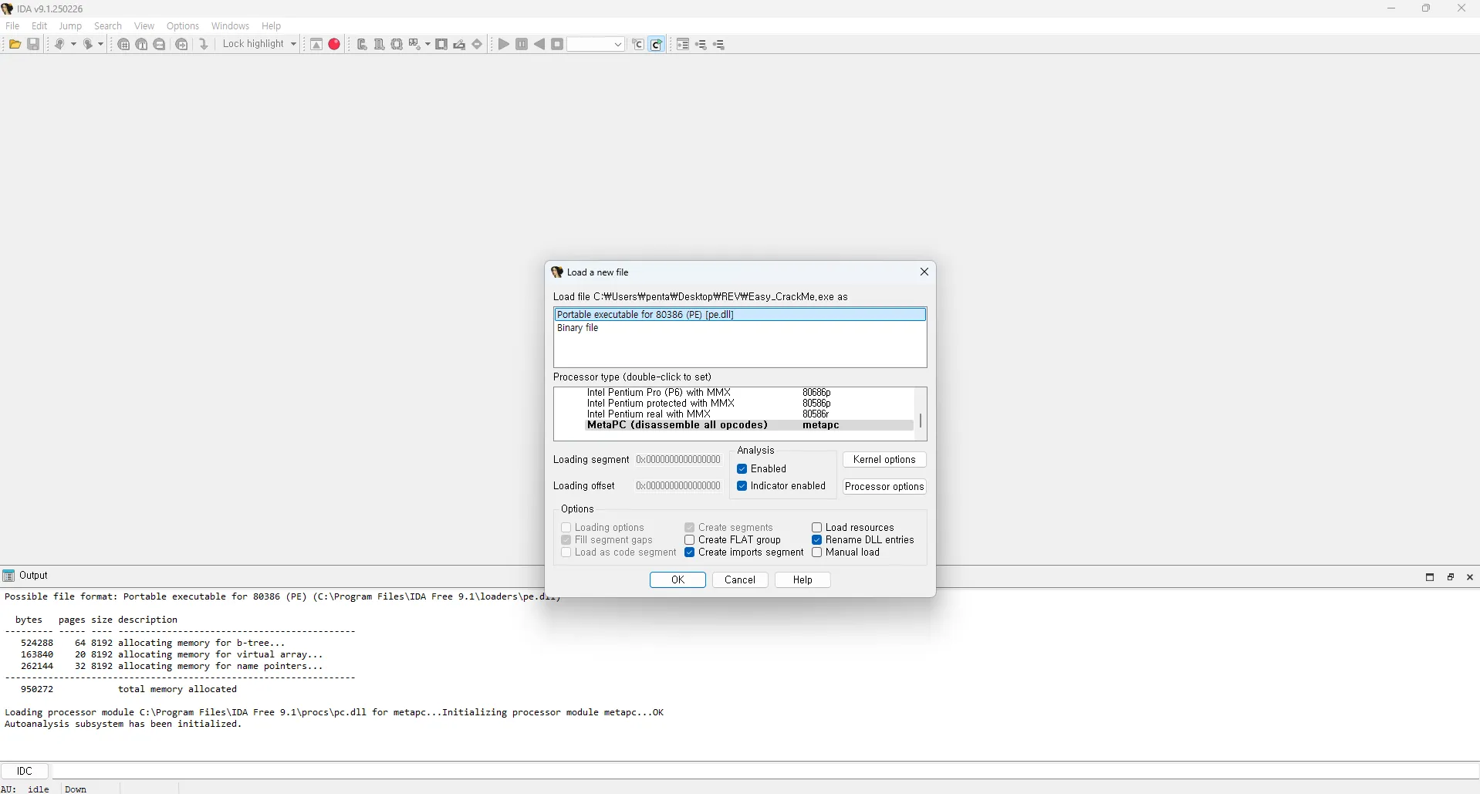Click the Loading segment input field
The width and height of the screenshot is (1480, 794).
[679, 460]
